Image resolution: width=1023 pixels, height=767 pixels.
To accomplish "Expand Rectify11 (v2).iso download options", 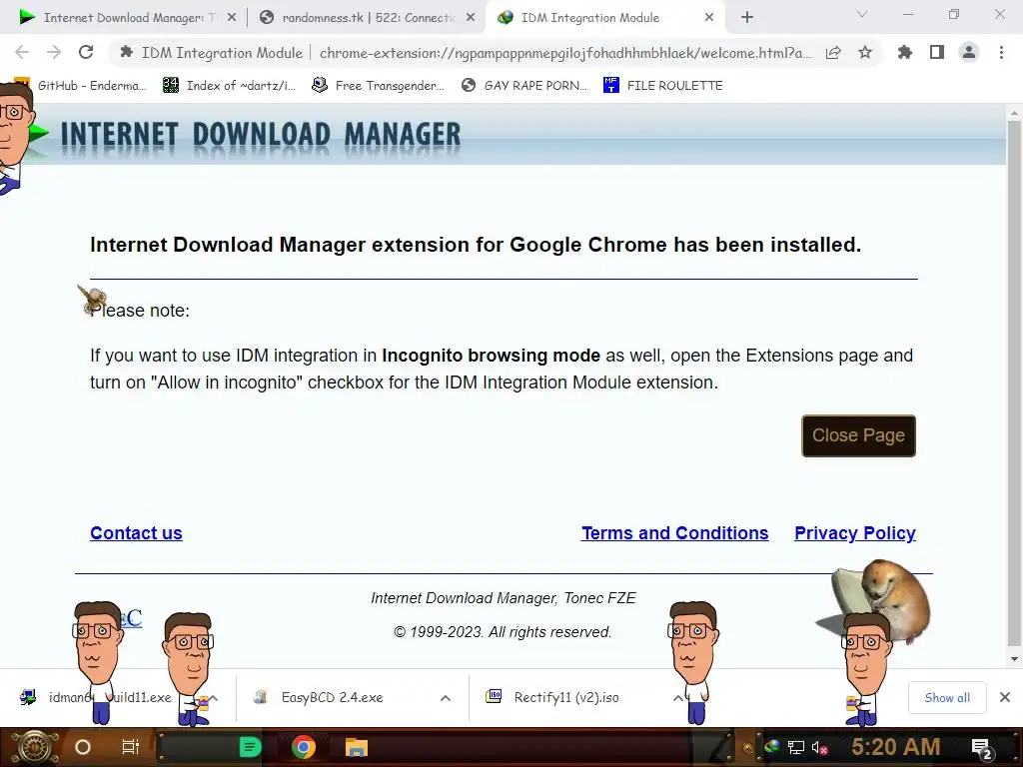I will (x=677, y=698).
